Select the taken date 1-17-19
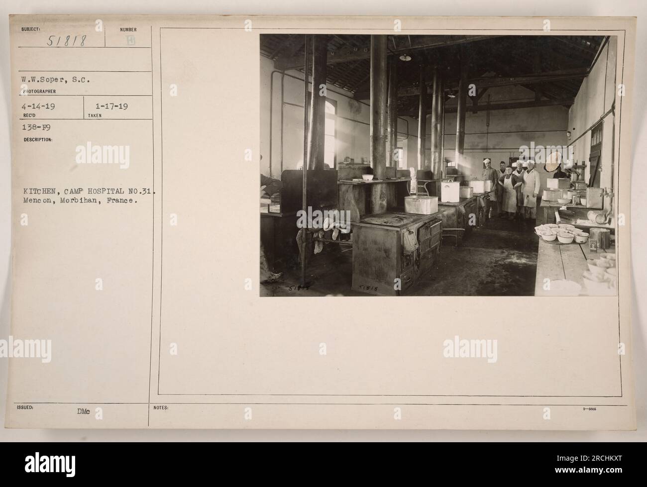 coord(111,106)
